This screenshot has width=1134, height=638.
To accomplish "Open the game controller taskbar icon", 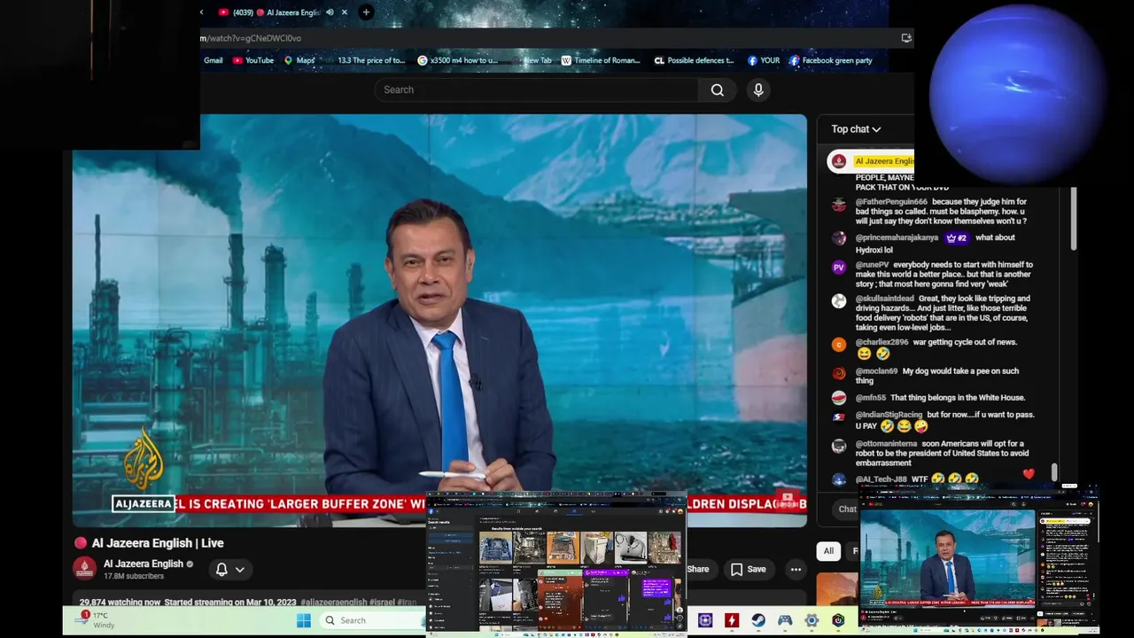I will (785, 620).
